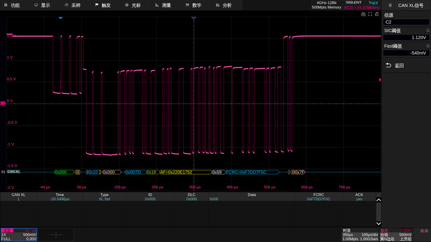Click the 0xF7DD7F5C cell in the table
The width and height of the screenshot is (431, 242).
click(x=319, y=199)
